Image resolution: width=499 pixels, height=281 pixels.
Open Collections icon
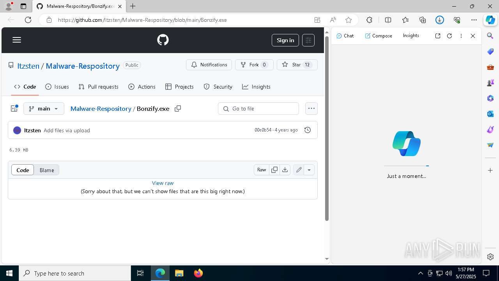coord(423,20)
